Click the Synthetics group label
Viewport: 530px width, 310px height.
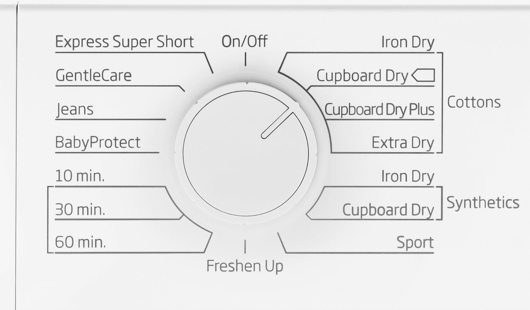tap(483, 203)
